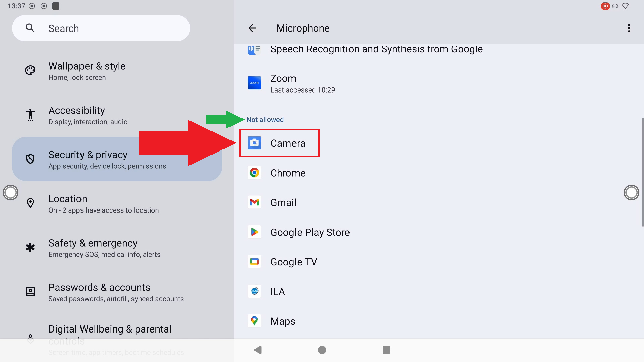
Task: Click inside the Search settings field
Action: [x=101, y=28]
